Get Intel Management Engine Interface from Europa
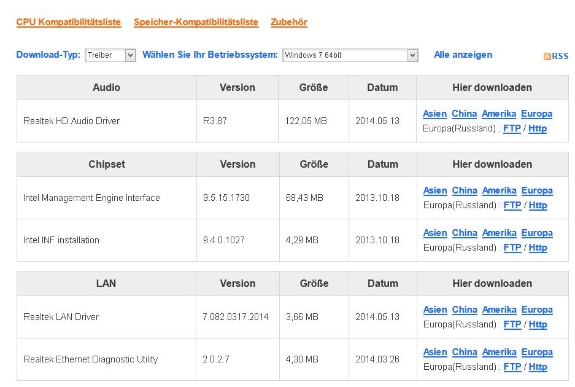The height and width of the screenshot is (387, 575). (537, 190)
